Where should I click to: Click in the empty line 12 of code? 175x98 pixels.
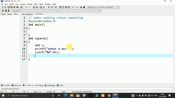pos(101,56)
